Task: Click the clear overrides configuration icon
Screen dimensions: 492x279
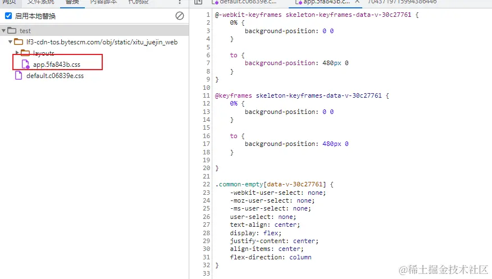Action: point(180,16)
